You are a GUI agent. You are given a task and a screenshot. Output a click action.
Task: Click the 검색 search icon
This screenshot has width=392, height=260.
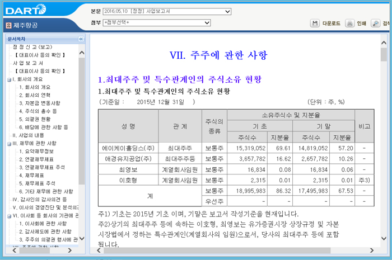[376, 23]
